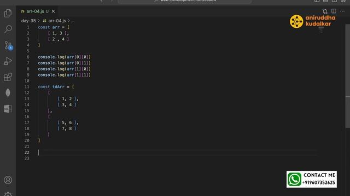
Task: Click the text 'const arr = ['
Action: tap(54, 27)
